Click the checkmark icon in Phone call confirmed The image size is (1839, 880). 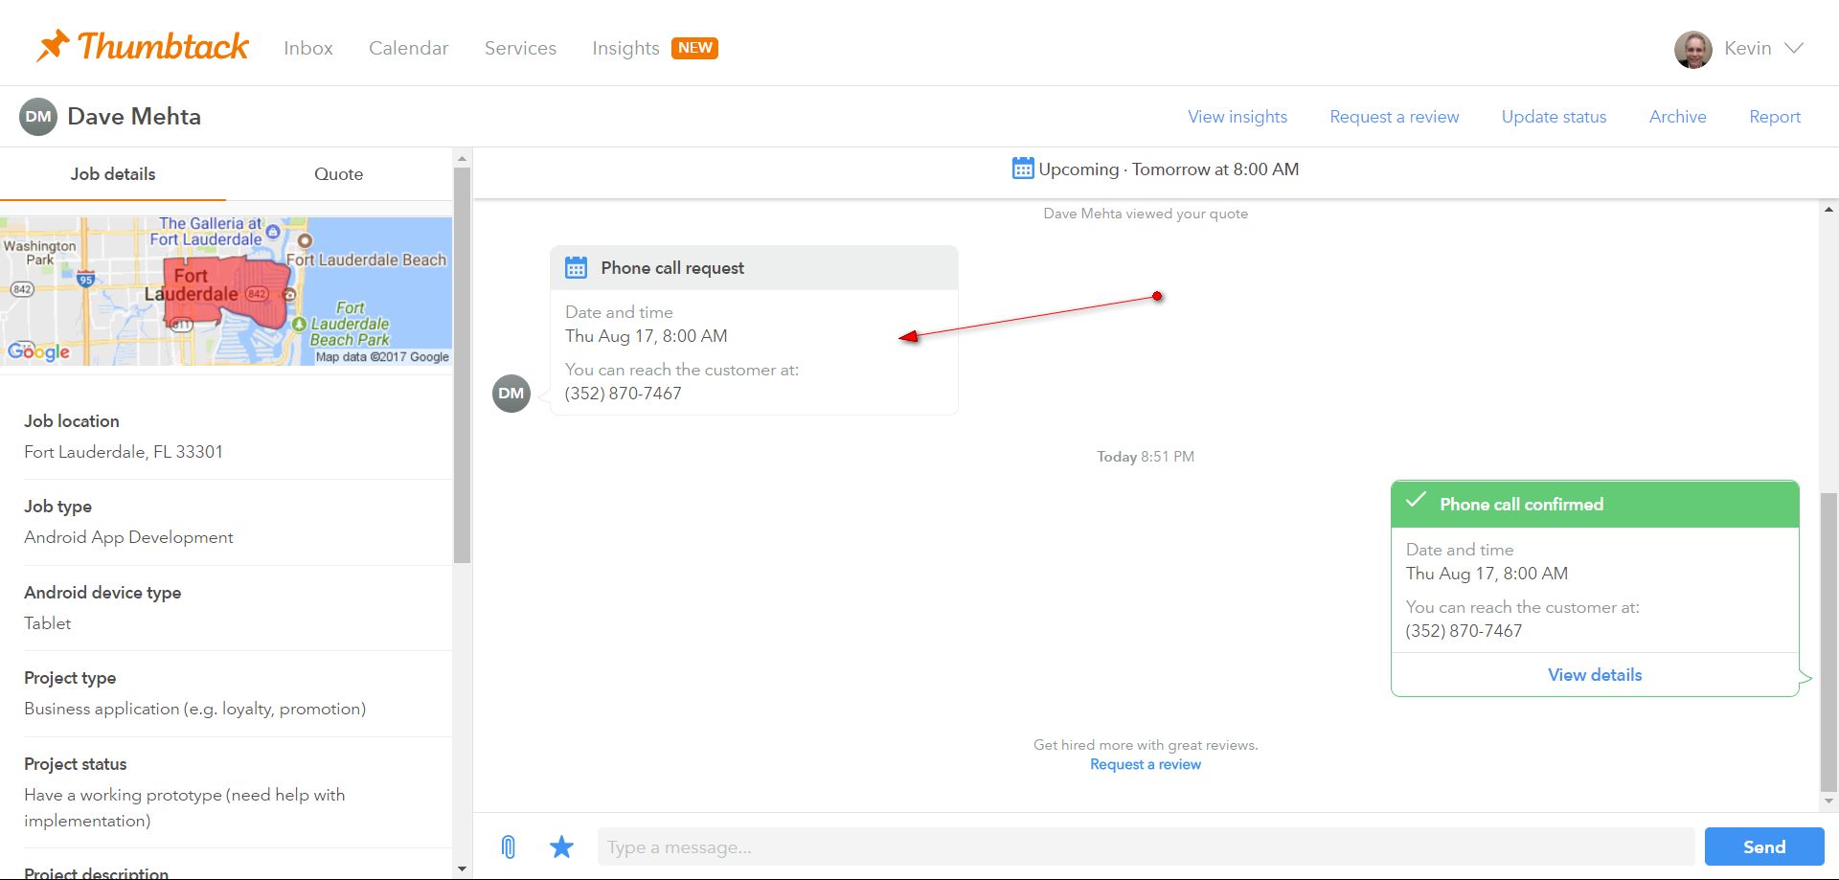1416,501
